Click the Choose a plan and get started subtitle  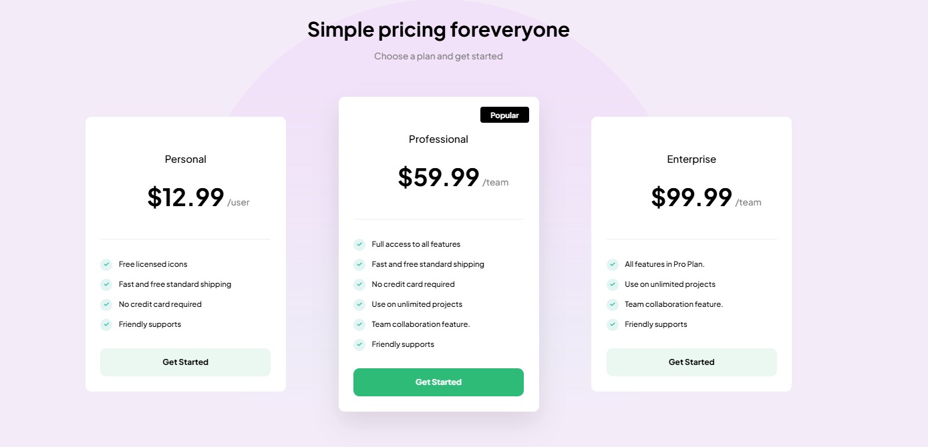pos(438,57)
